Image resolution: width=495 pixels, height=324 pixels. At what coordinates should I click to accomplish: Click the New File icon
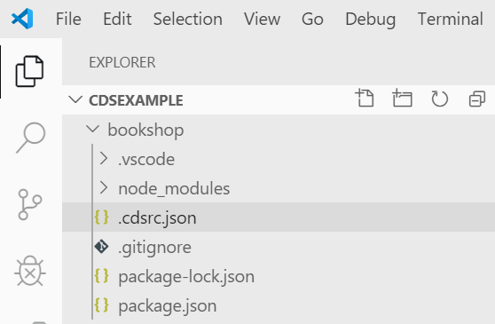click(365, 99)
